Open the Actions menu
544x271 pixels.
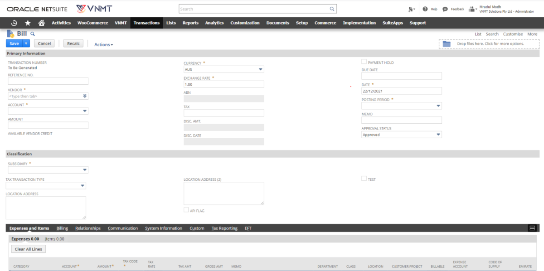[x=103, y=44]
